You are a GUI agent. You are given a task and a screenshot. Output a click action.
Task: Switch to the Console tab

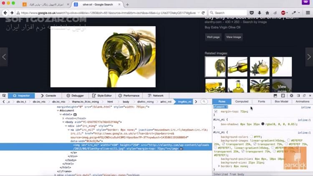48,96
